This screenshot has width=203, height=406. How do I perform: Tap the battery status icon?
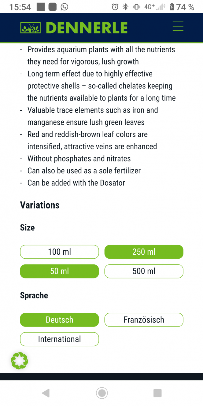tap(172, 7)
